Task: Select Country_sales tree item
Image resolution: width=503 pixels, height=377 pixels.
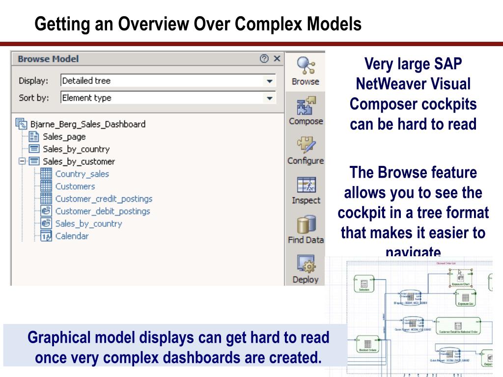Action: point(82,174)
